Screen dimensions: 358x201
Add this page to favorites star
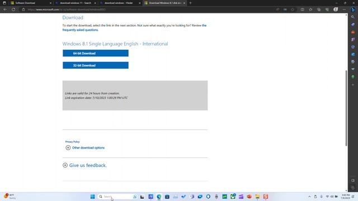pos(293,9)
